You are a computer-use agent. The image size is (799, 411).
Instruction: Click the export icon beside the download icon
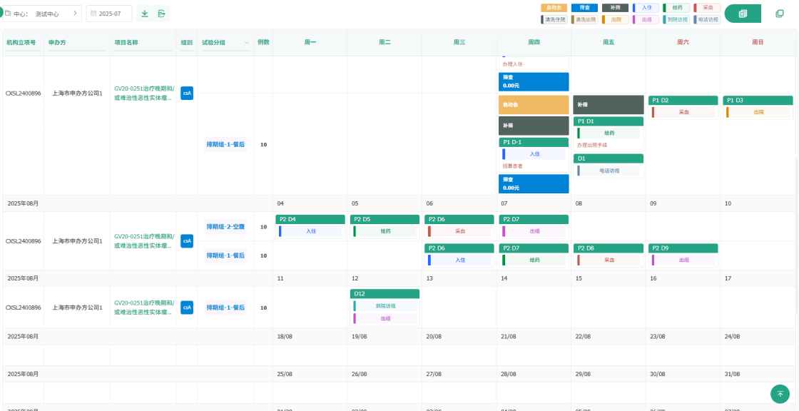(162, 14)
